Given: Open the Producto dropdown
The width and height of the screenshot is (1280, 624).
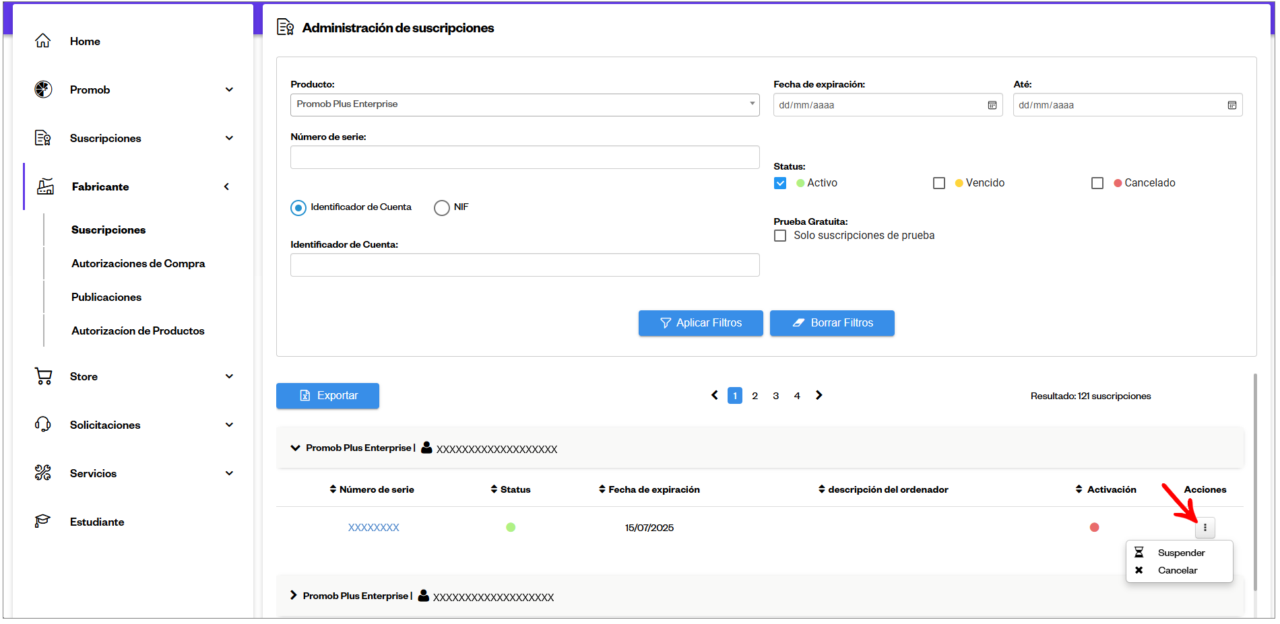Looking at the screenshot, I should pyautogui.click(x=525, y=105).
